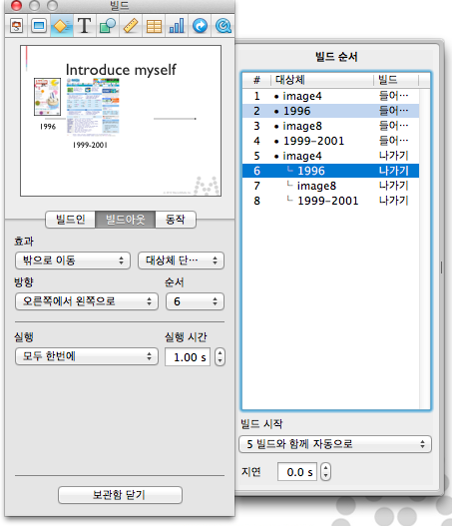Adjust the 지연 delay stepper arrows
The image size is (452, 526).
click(325, 472)
